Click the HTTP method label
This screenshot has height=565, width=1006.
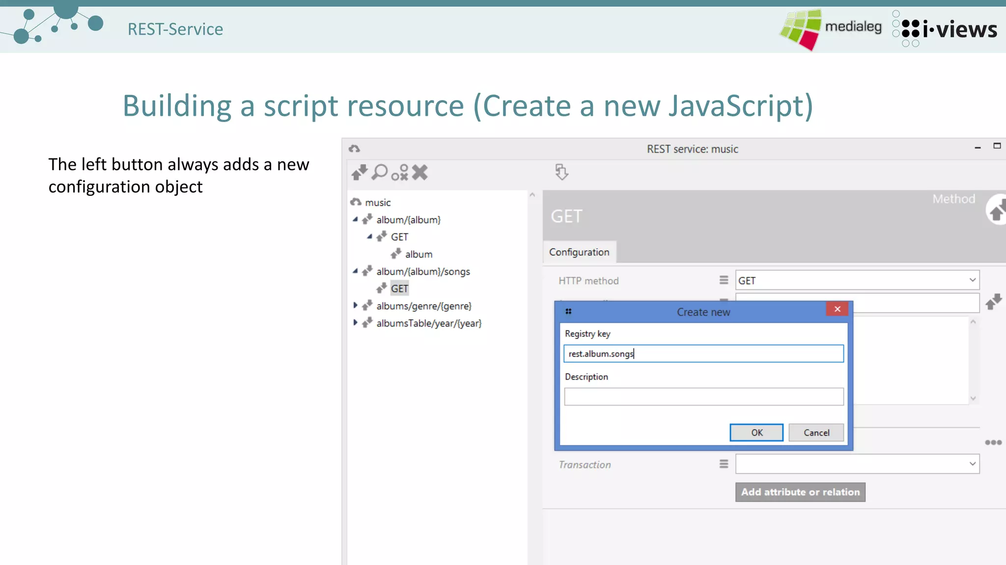[x=588, y=281]
